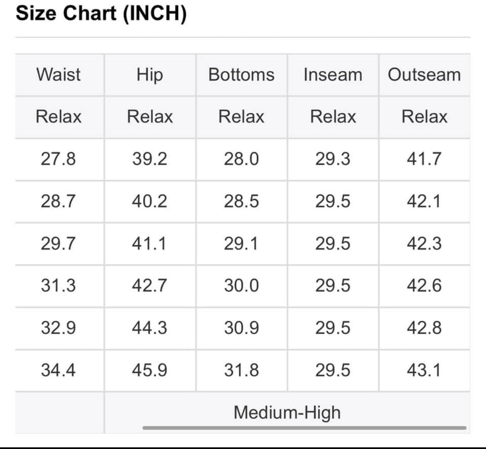Select the Outseam column header
Screen dimensions: 486x449
424,75
